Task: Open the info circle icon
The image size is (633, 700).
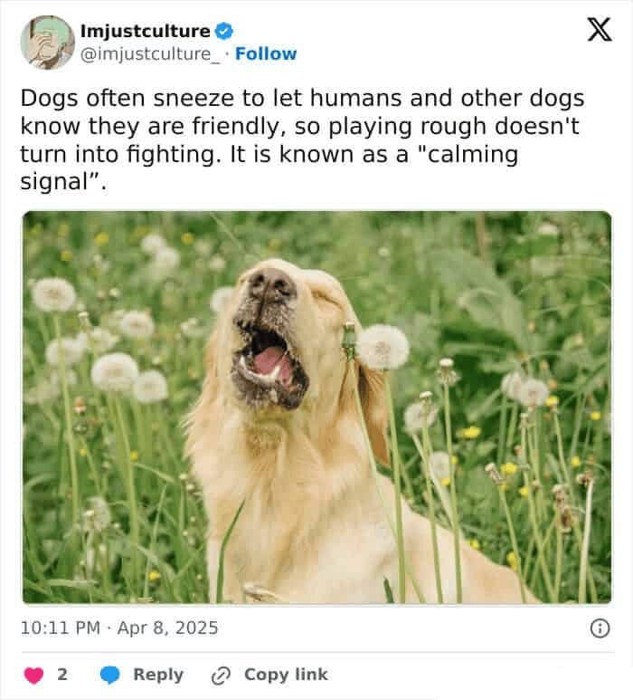Action: pos(600,628)
